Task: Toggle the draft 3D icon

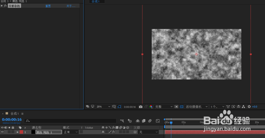Action: (130, 121)
